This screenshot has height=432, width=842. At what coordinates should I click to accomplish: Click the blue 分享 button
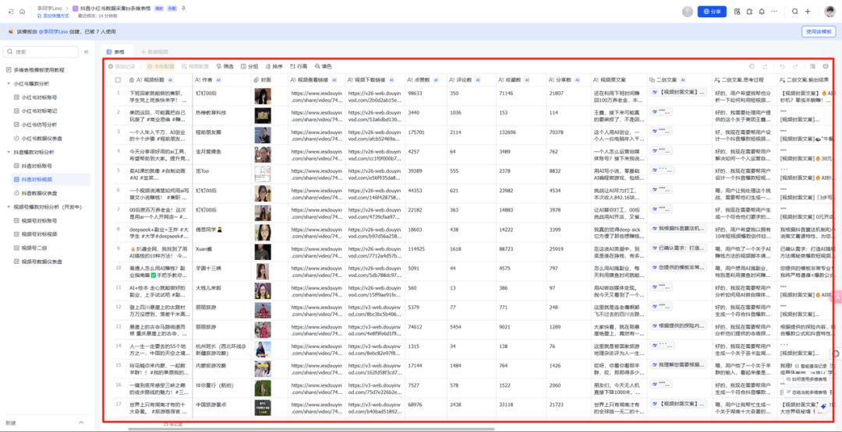click(x=712, y=11)
